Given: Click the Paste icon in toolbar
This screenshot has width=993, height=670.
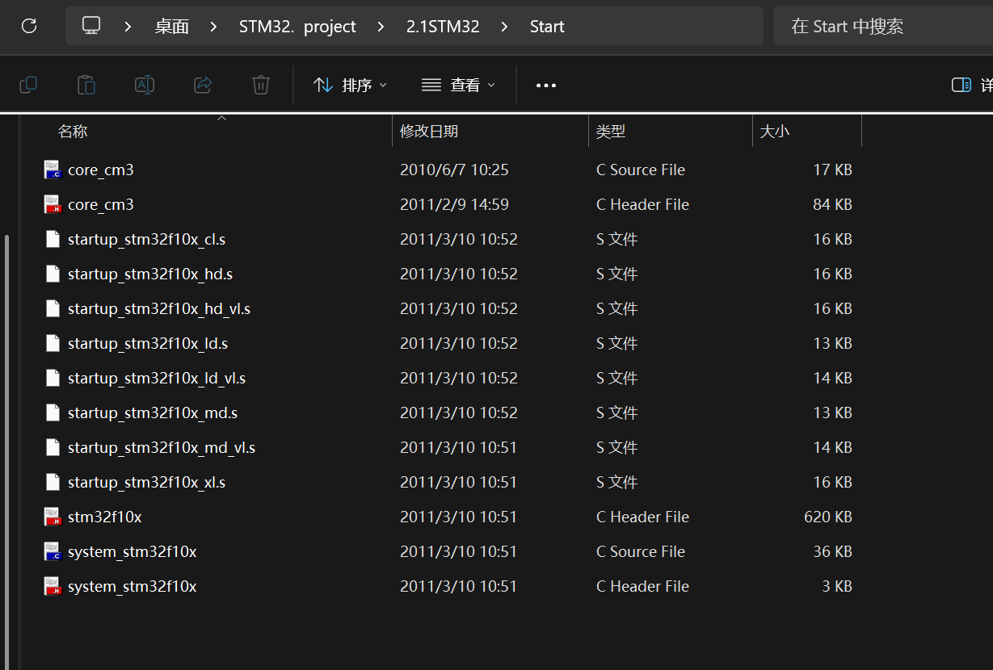Looking at the screenshot, I should coord(86,85).
